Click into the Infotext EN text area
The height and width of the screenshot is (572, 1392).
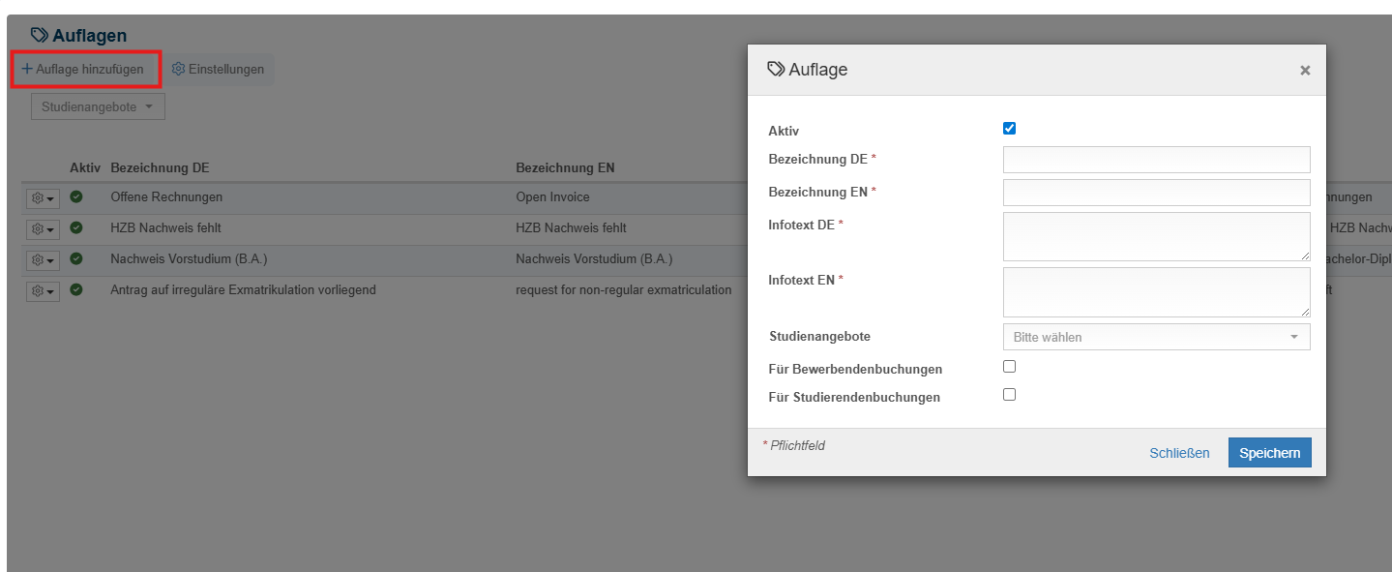1156,291
